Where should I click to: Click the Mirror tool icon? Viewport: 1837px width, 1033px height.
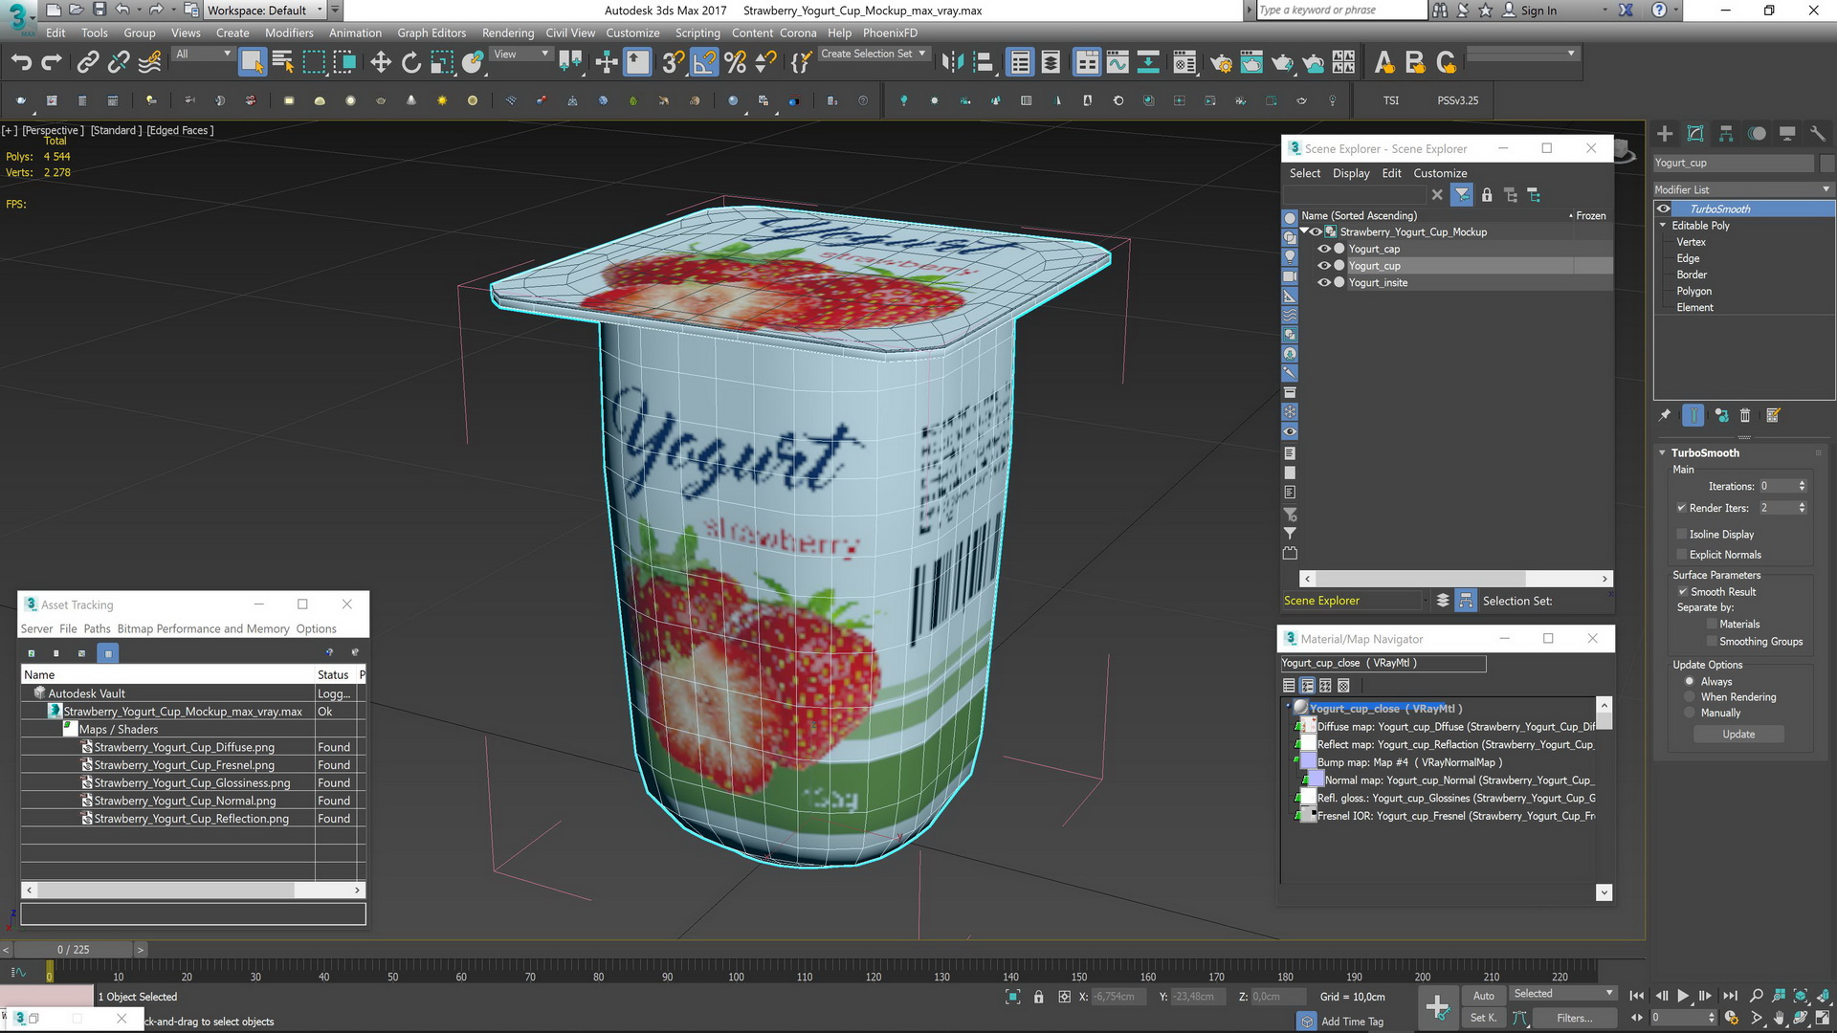[x=952, y=63]
